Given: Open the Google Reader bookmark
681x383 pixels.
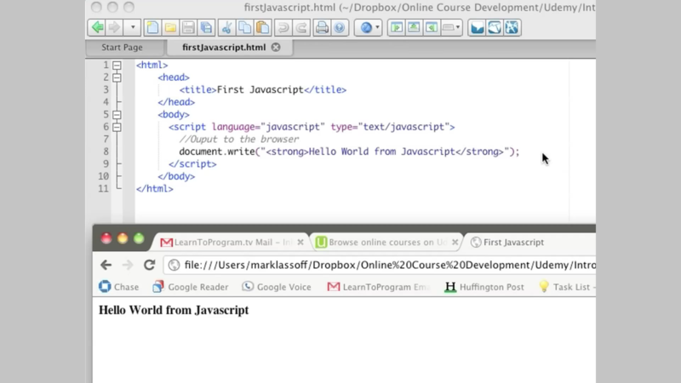Looking at the screenshot, I should tap(190, 287).
